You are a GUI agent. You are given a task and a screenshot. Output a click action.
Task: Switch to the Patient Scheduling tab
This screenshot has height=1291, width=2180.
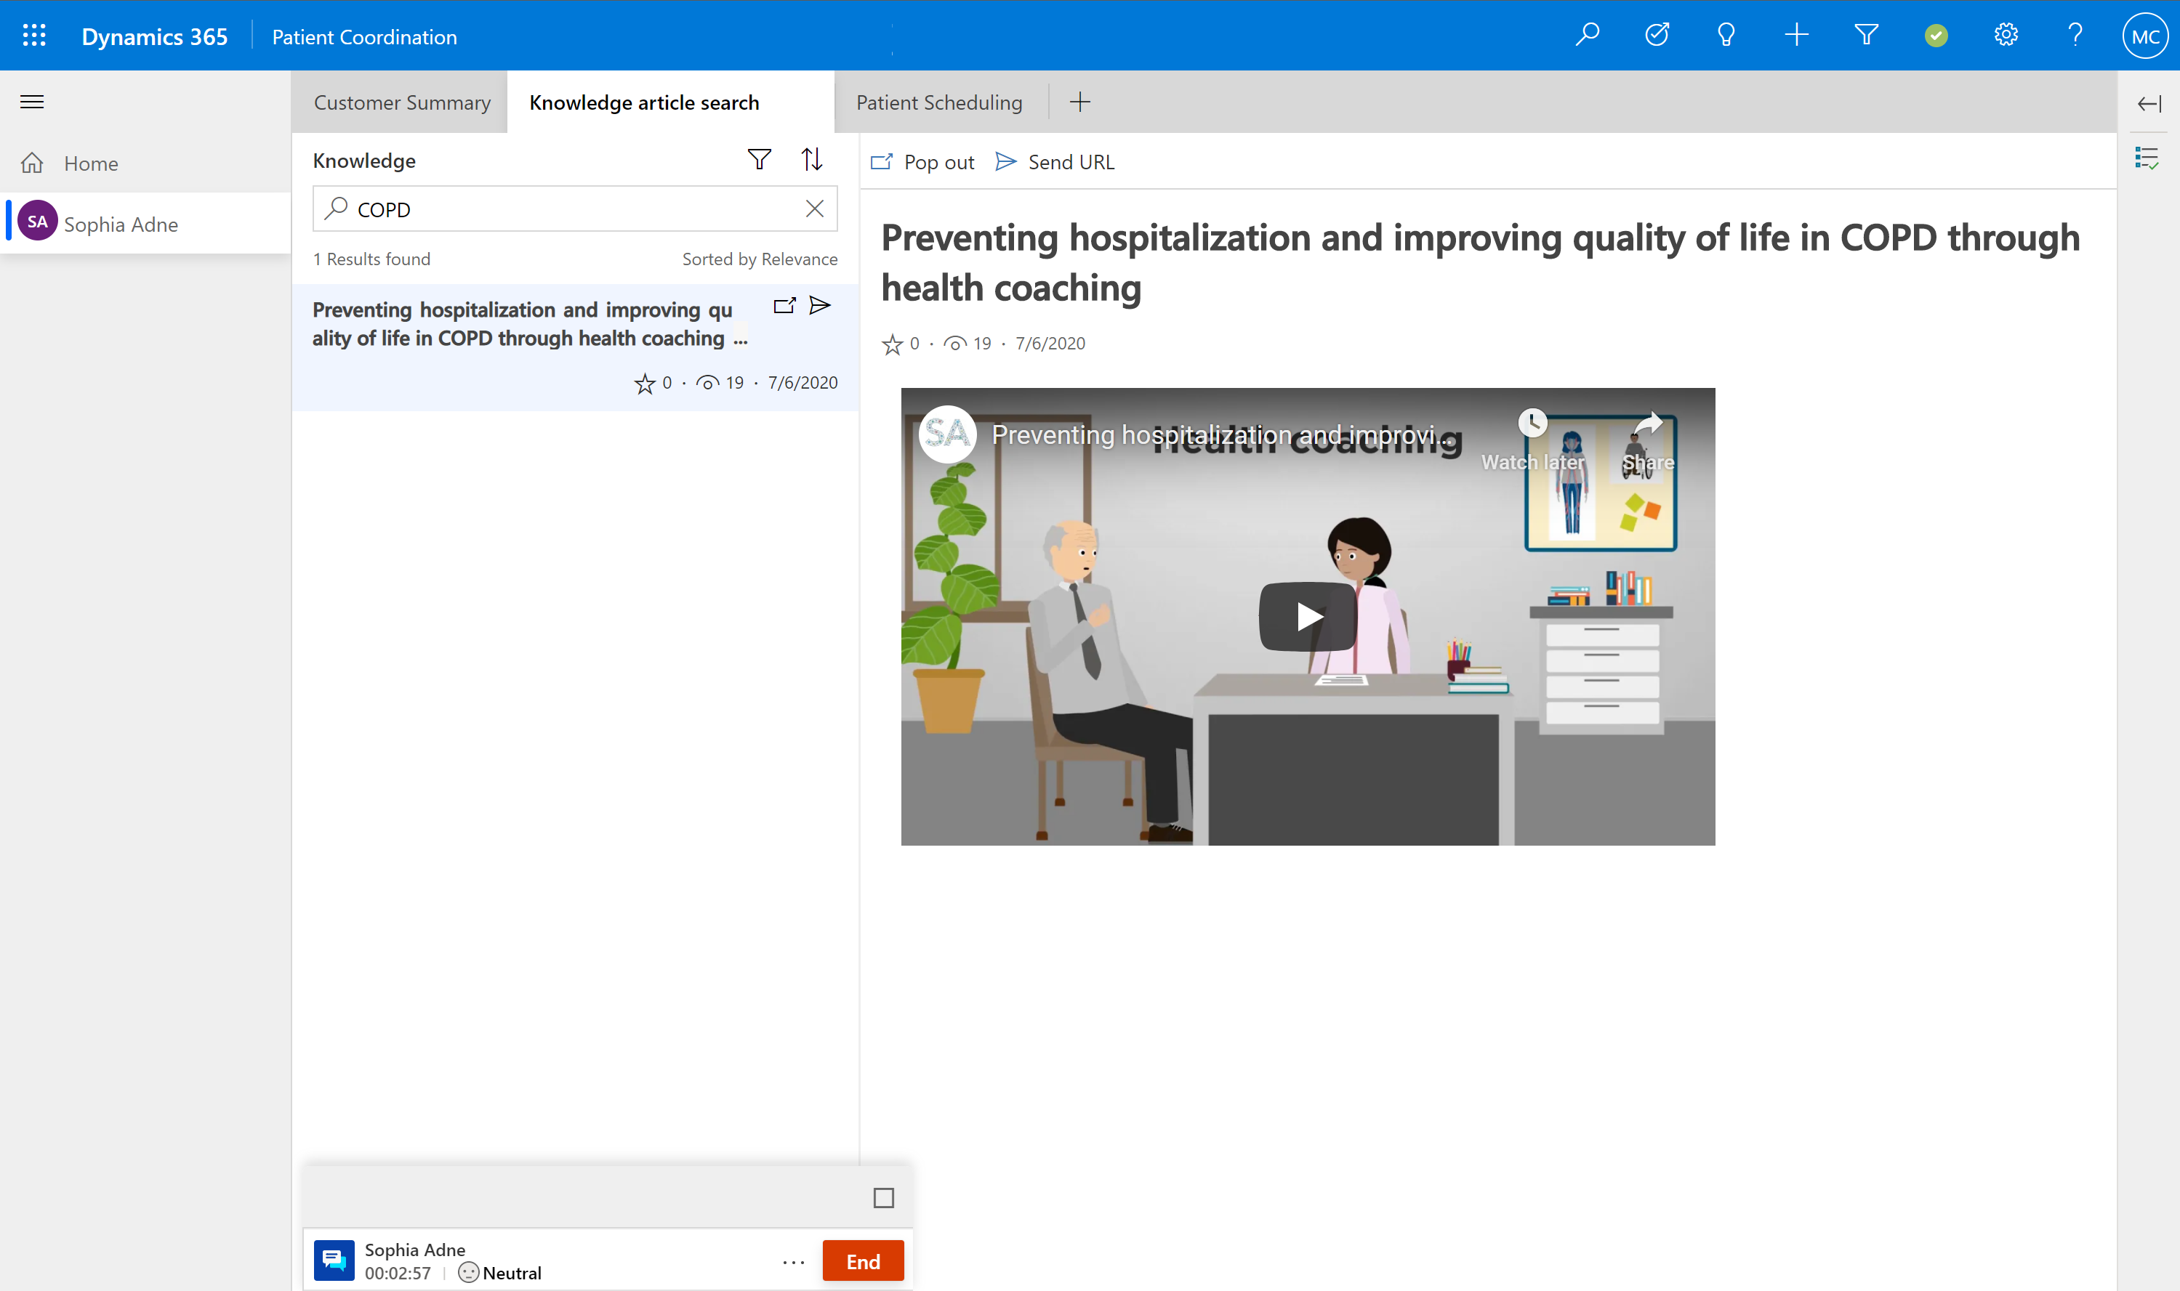click(x=938, y=102)
